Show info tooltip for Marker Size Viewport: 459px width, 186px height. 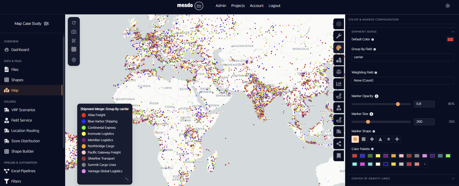click(x=371, y=114)
